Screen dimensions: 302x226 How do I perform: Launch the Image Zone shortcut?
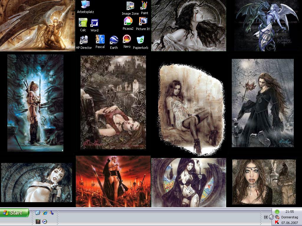pyautogui.click(x=130, y=6)
